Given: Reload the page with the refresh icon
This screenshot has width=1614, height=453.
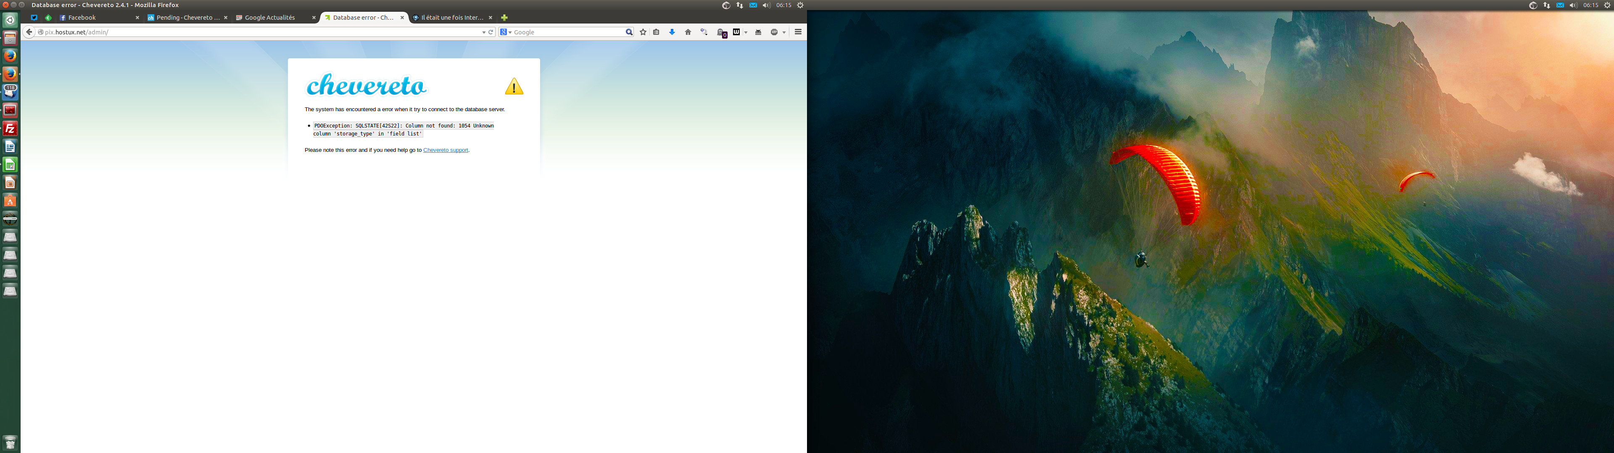Looking at the screenshot, I should pyautogui.click(x=491, y=32).
